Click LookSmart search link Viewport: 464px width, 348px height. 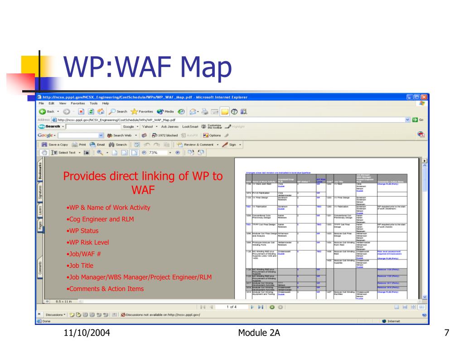point(190,126)
